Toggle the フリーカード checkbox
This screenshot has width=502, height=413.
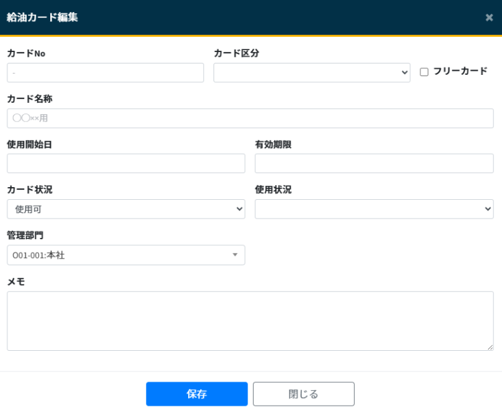click(424, 72)
